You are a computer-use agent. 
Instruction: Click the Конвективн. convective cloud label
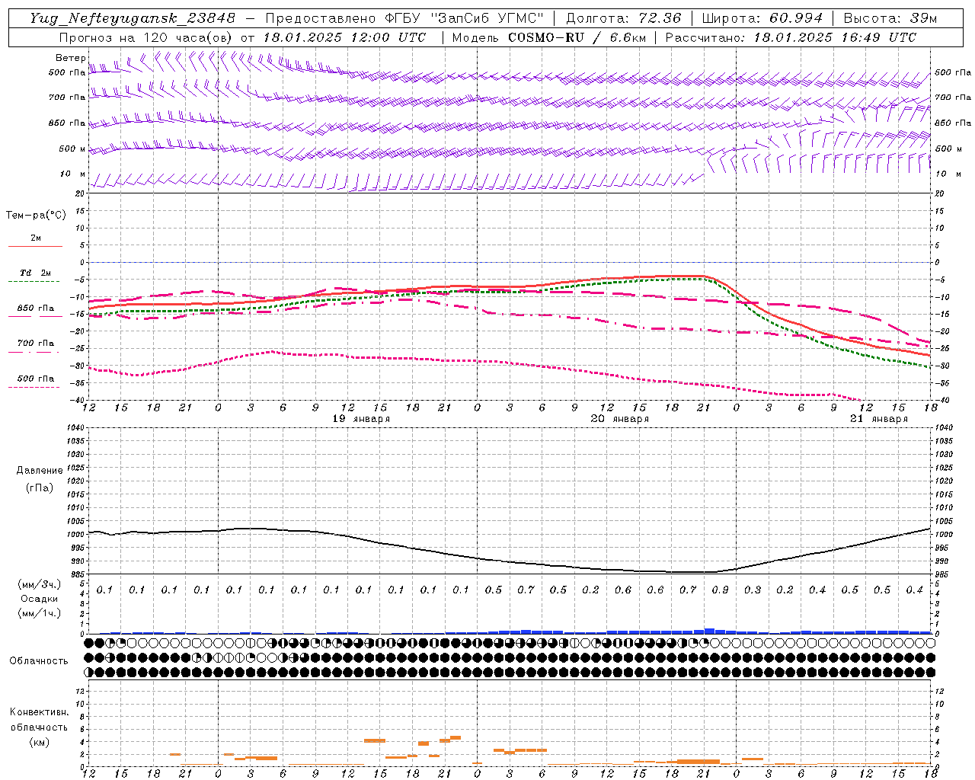[39, 712]
